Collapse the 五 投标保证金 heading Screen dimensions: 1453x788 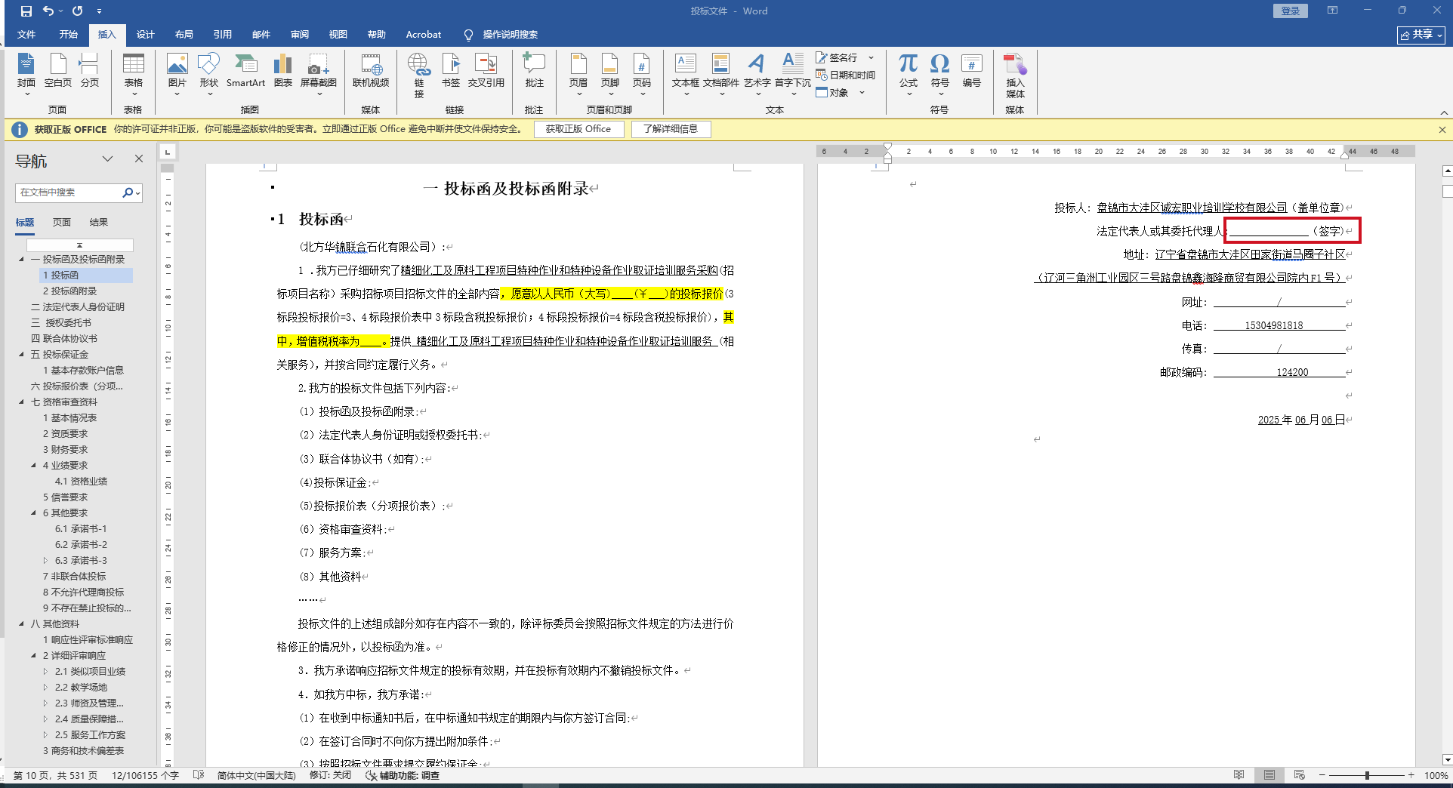21,354
